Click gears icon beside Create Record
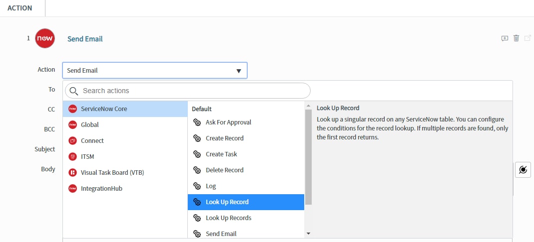 coord(197,138)
